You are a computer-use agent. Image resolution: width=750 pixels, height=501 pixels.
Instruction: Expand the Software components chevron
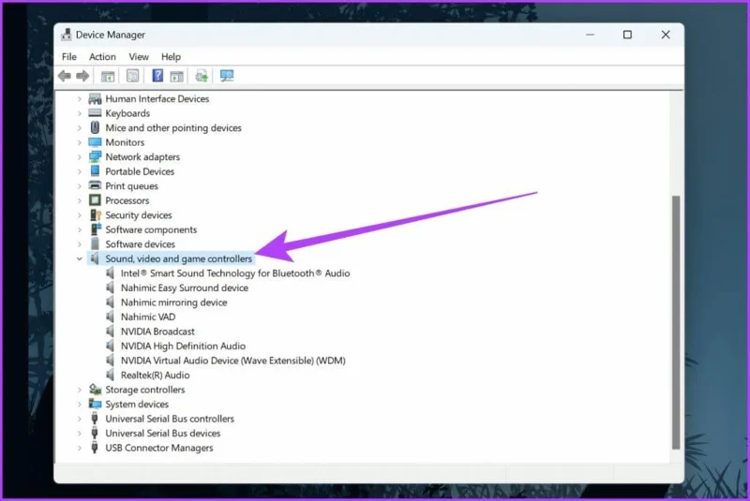[x=80, y=229]
